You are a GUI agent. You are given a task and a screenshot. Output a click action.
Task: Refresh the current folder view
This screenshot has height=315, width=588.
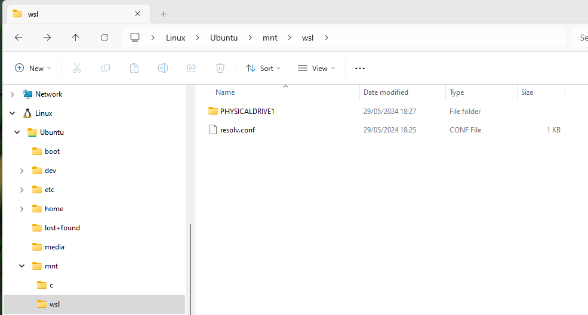[x=104, y=38]
